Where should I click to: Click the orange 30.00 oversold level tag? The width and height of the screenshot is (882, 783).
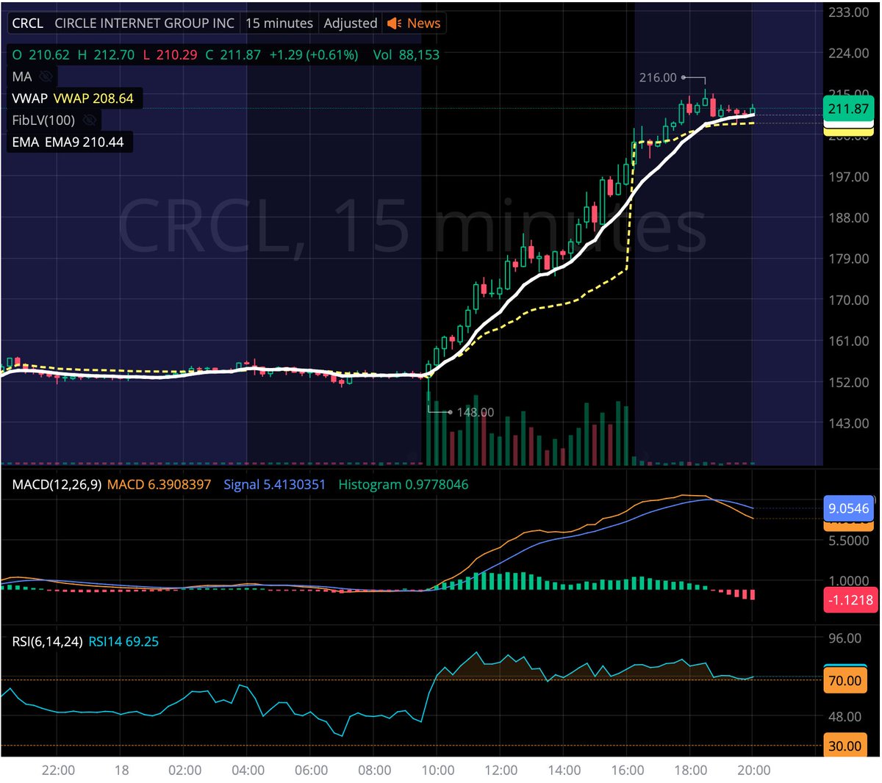point(845,746)
